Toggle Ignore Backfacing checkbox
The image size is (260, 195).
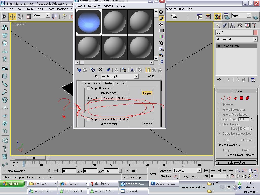[x=219, y=109]
